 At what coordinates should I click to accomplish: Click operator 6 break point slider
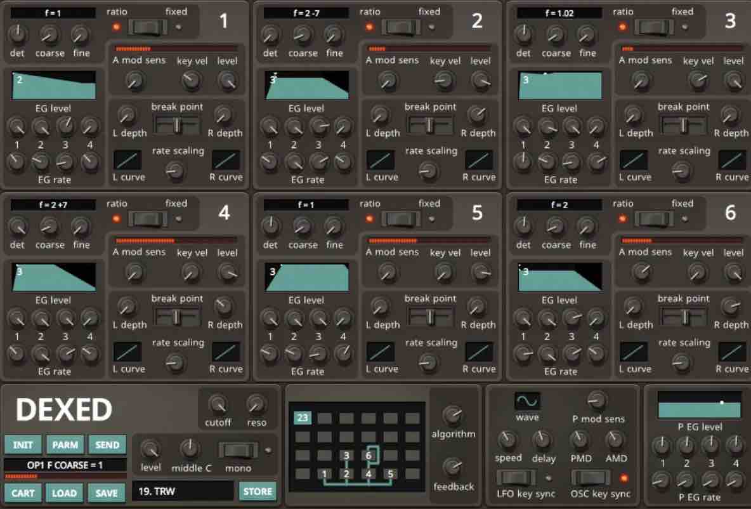[683, 317]
